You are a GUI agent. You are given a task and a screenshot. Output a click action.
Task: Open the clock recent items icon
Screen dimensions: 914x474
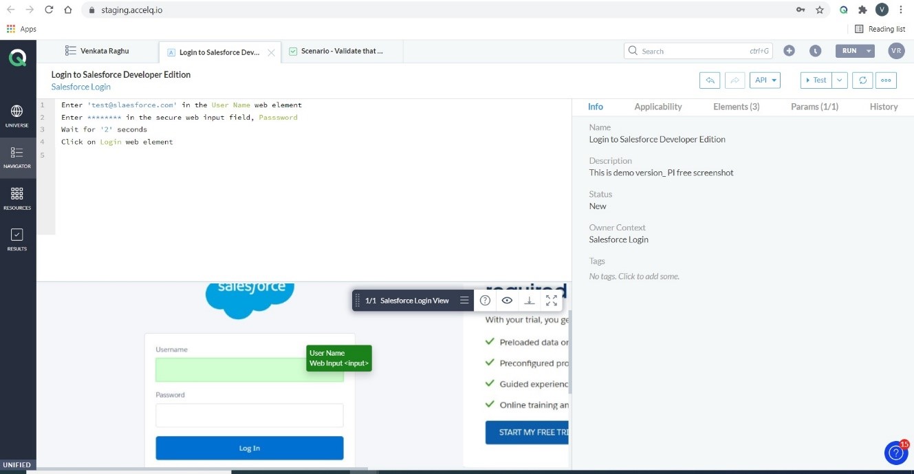pyautogui.click(x=815, y=51)
